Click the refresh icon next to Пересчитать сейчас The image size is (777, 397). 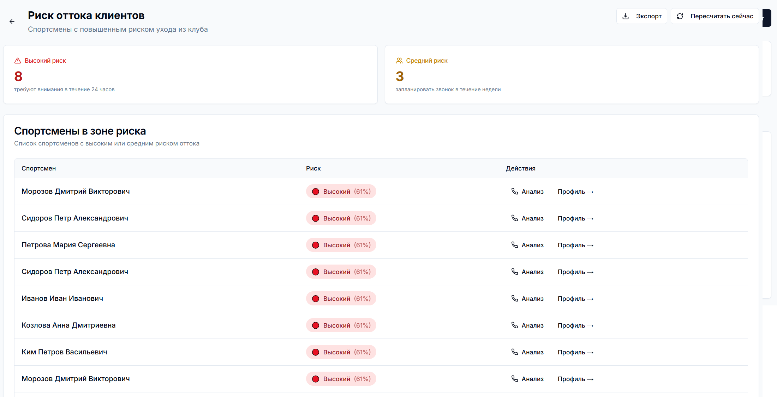[680, 16]
